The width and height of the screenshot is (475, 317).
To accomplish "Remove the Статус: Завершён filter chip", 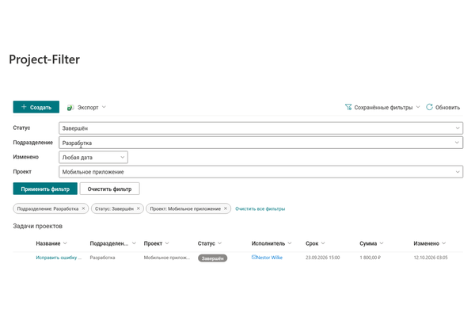I will [138, 208].
